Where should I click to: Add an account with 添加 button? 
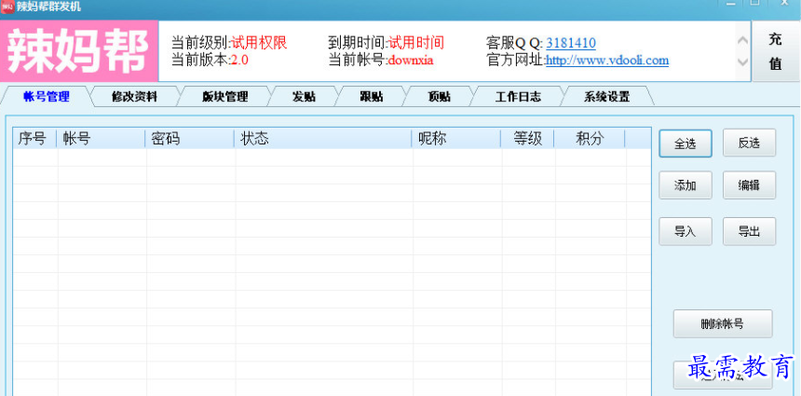click(685, 185)
